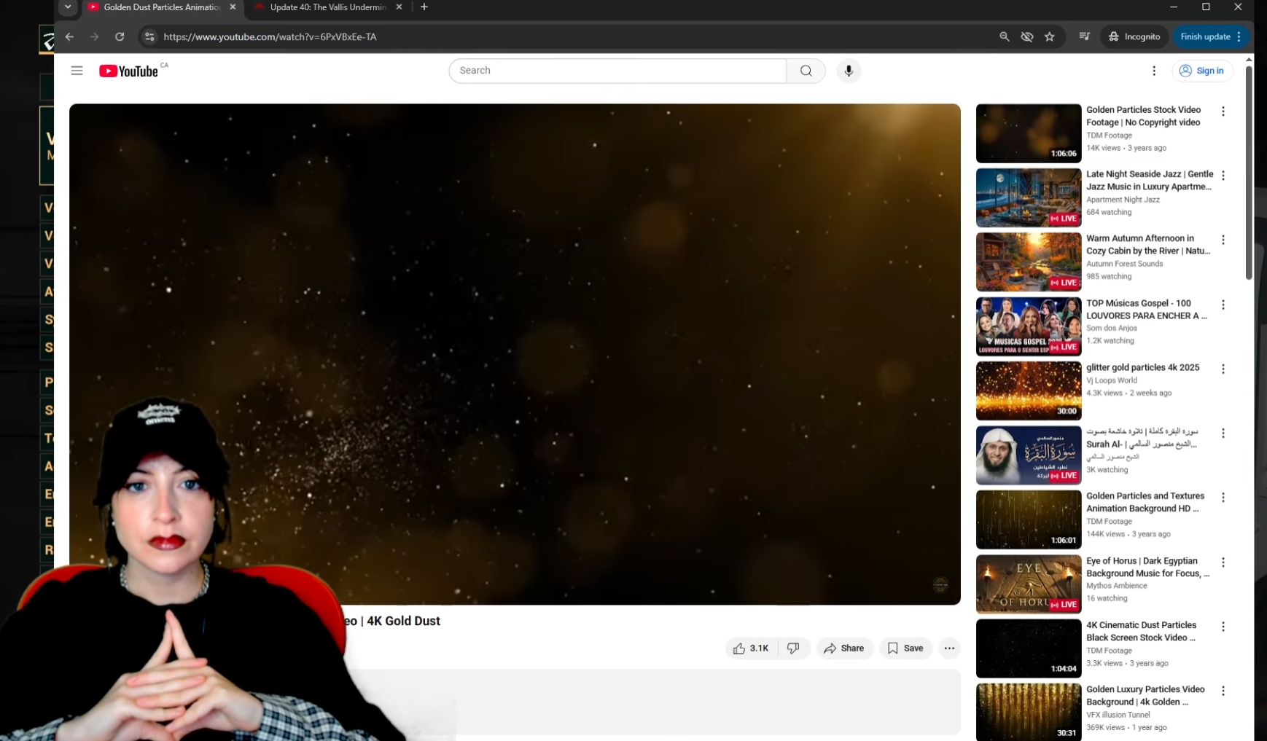The height and width of the screenshot is (741, 1267).
Task: Open the TOP Músicas Gospel thumbnail
Action: [x=1029, y=326]
